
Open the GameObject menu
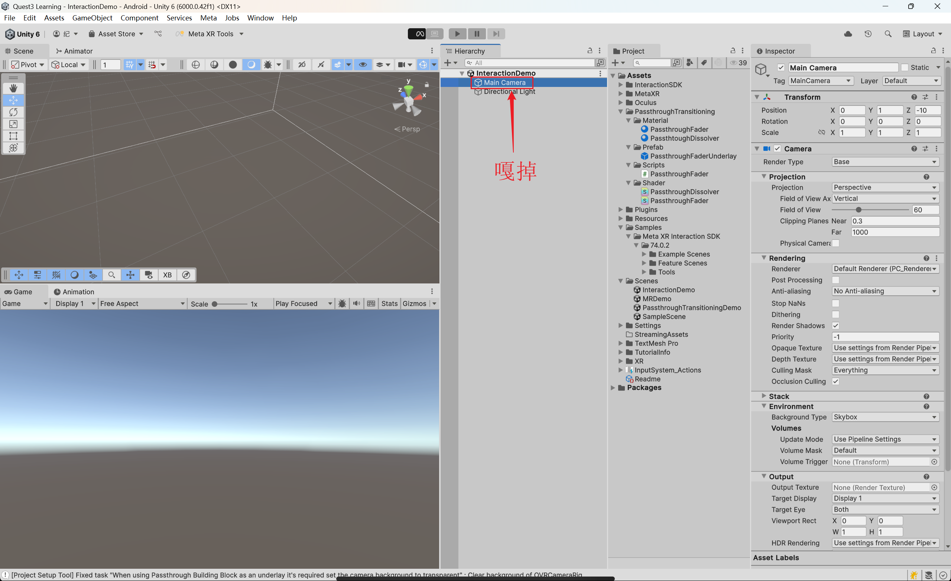(x=92, y=18)
